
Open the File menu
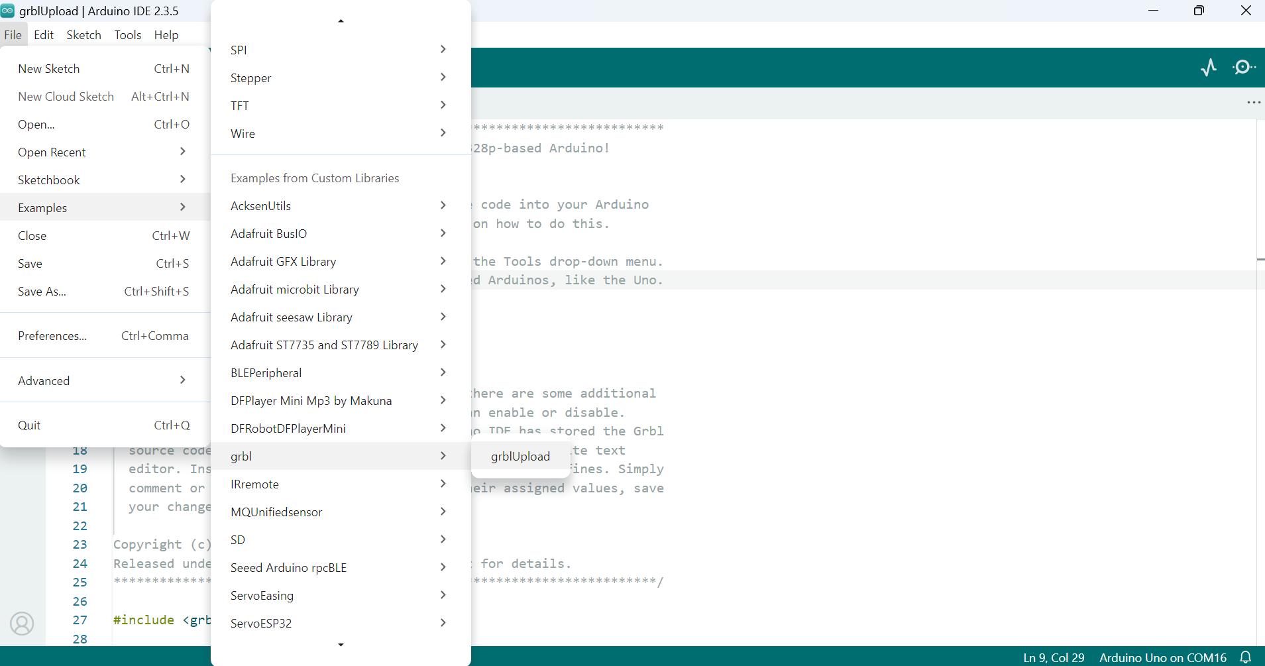13,35
